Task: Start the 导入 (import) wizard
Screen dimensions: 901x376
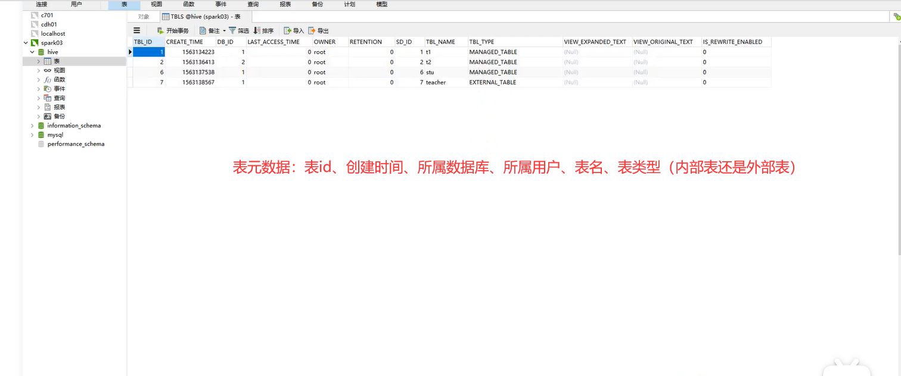Action: 293,30
